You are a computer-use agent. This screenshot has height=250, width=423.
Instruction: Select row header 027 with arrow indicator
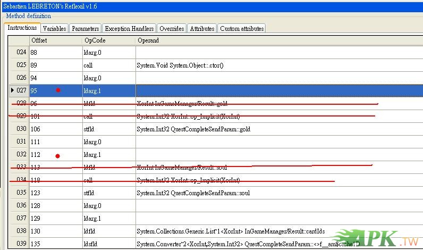19,91
